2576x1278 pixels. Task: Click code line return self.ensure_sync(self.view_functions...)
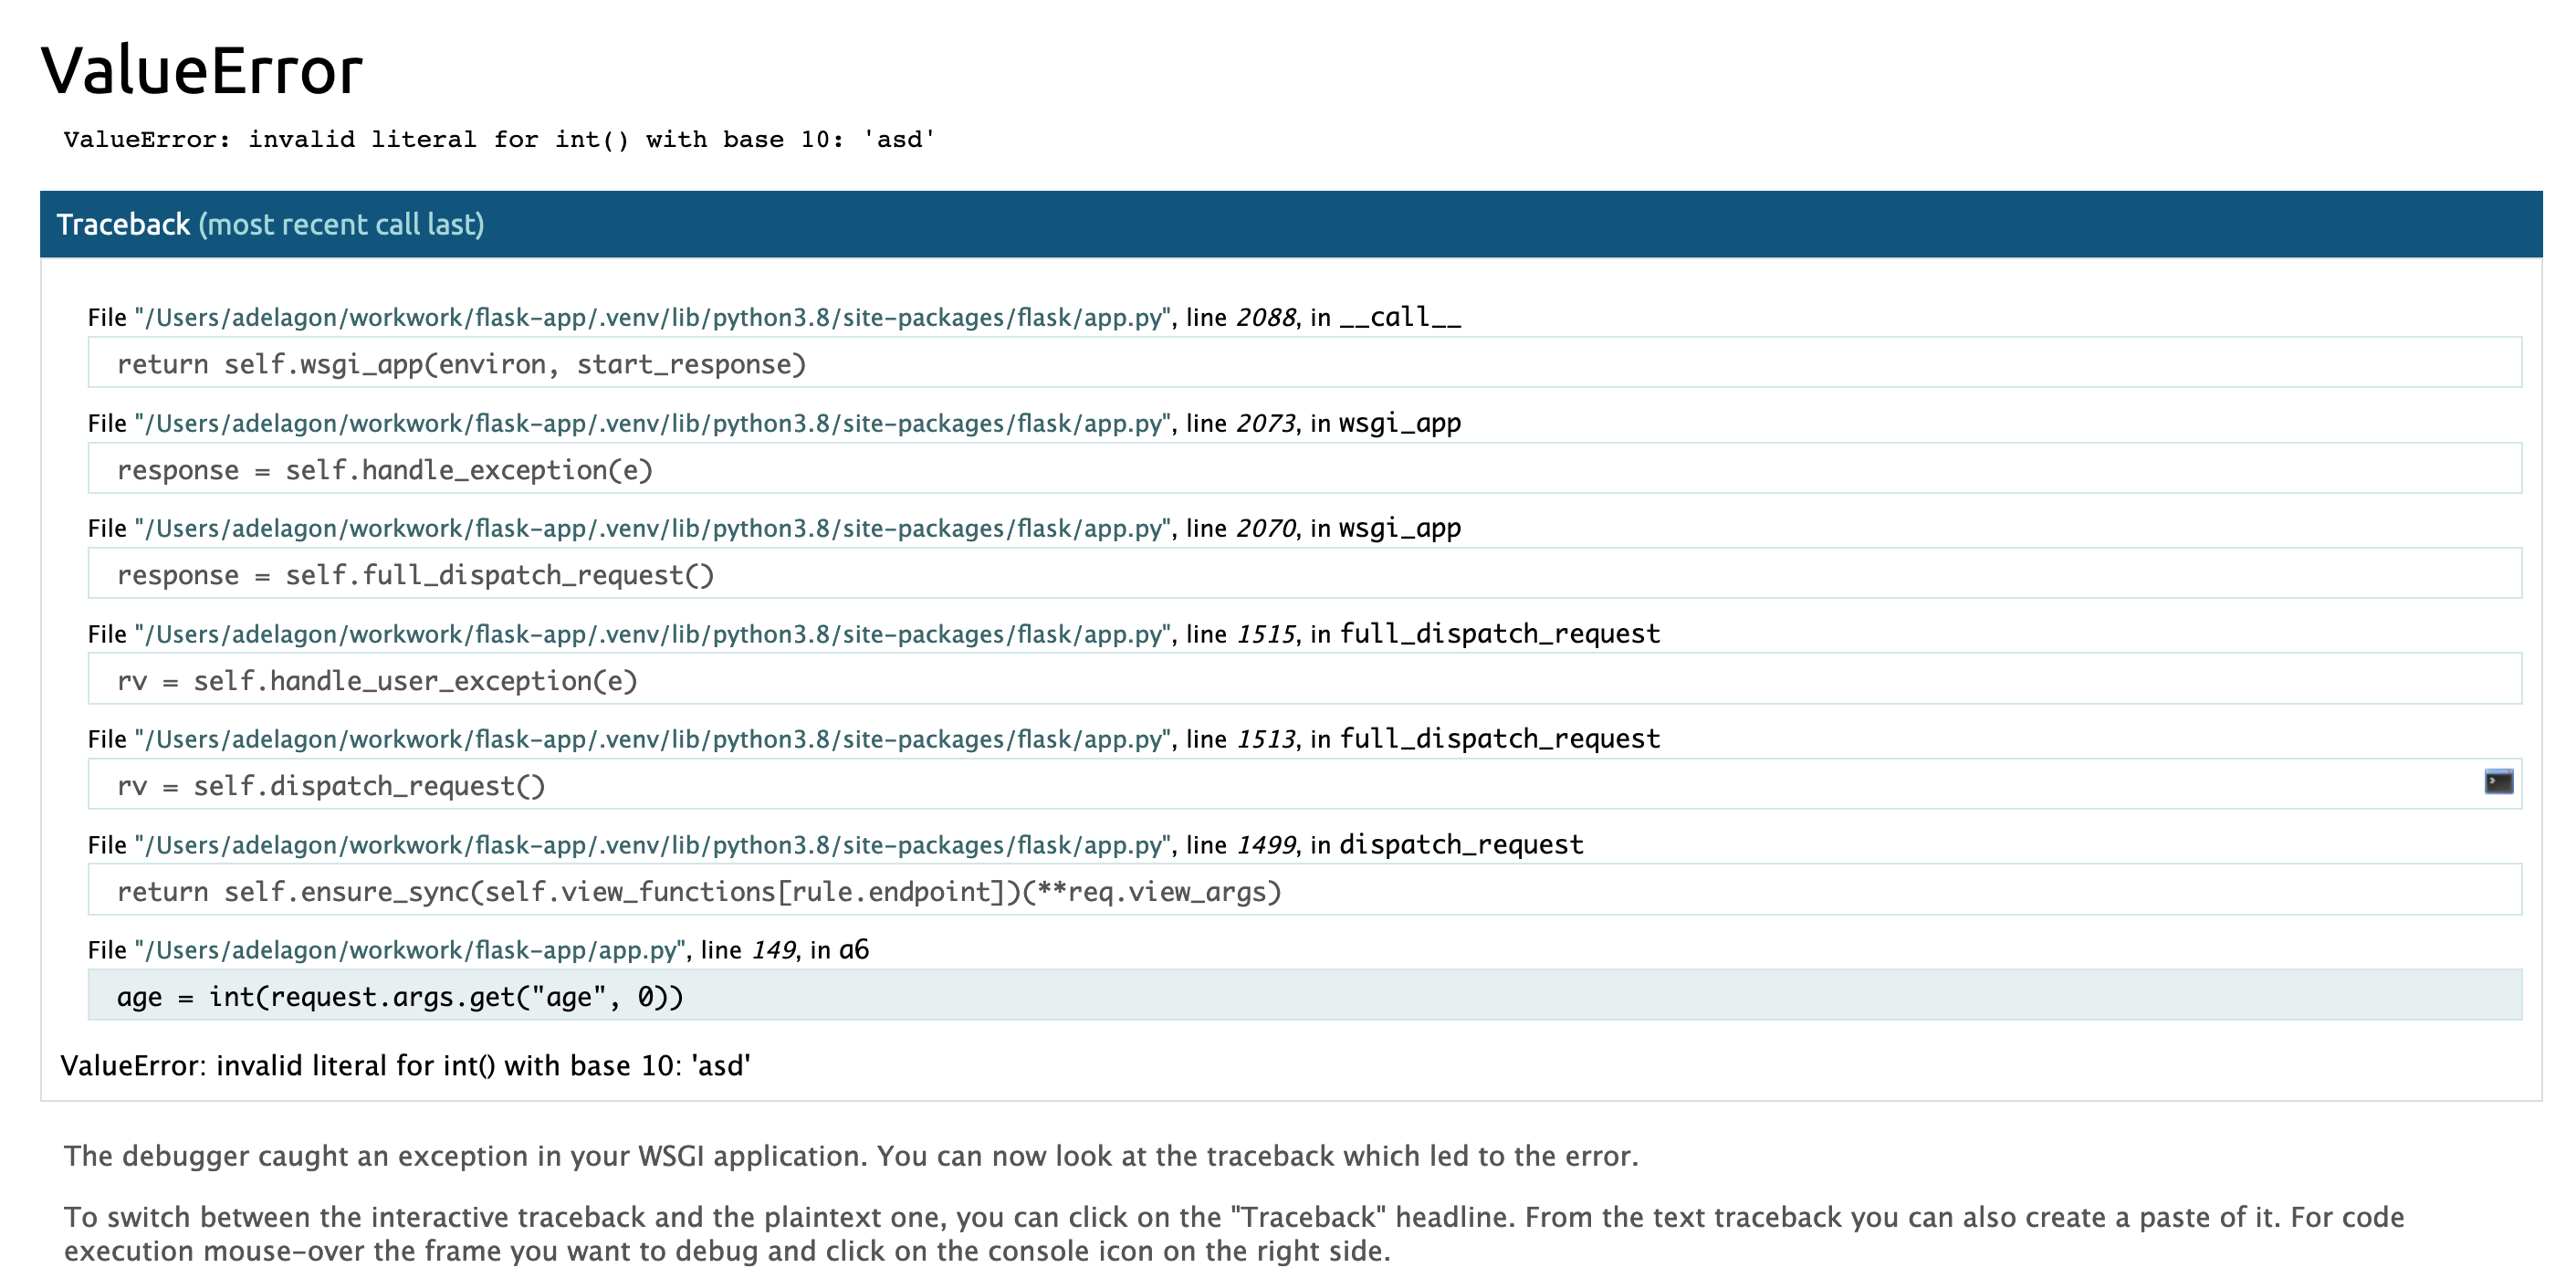click(x=1304, y=890)
